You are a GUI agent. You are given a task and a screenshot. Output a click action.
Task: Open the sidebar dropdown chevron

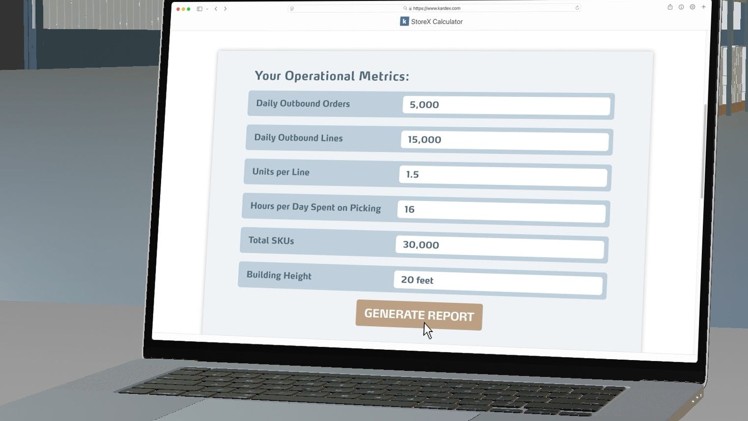coord(207,9)
